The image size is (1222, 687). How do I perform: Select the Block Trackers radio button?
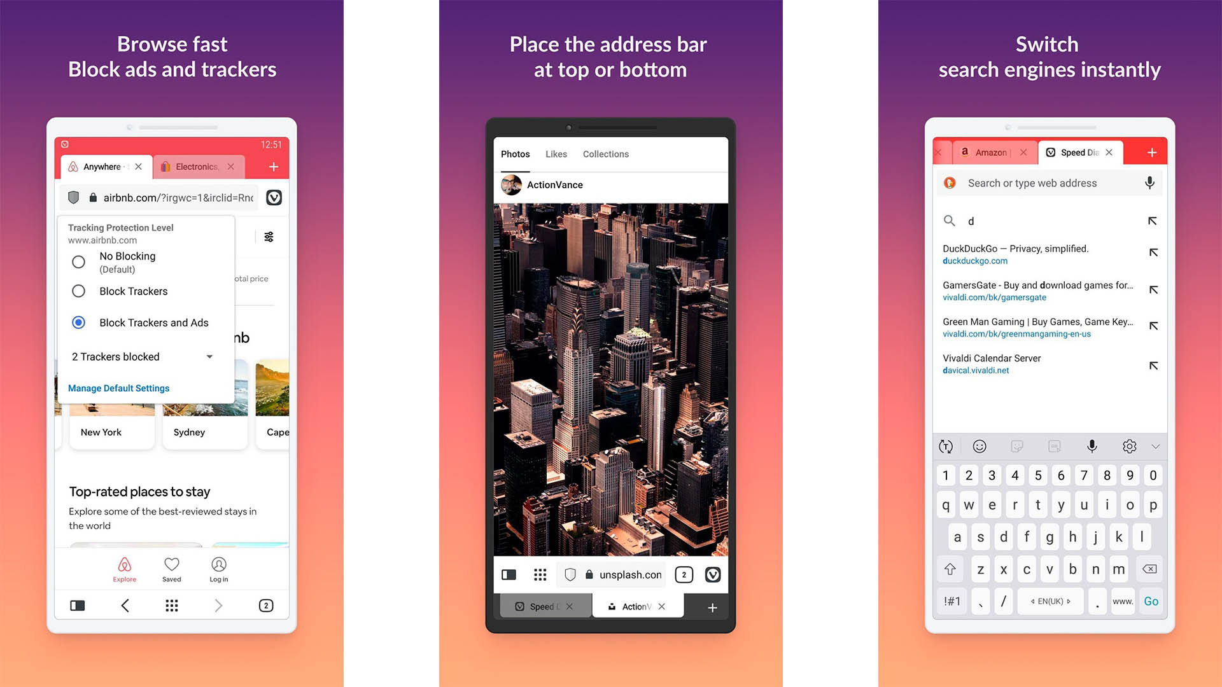click(x=78, y=291)
